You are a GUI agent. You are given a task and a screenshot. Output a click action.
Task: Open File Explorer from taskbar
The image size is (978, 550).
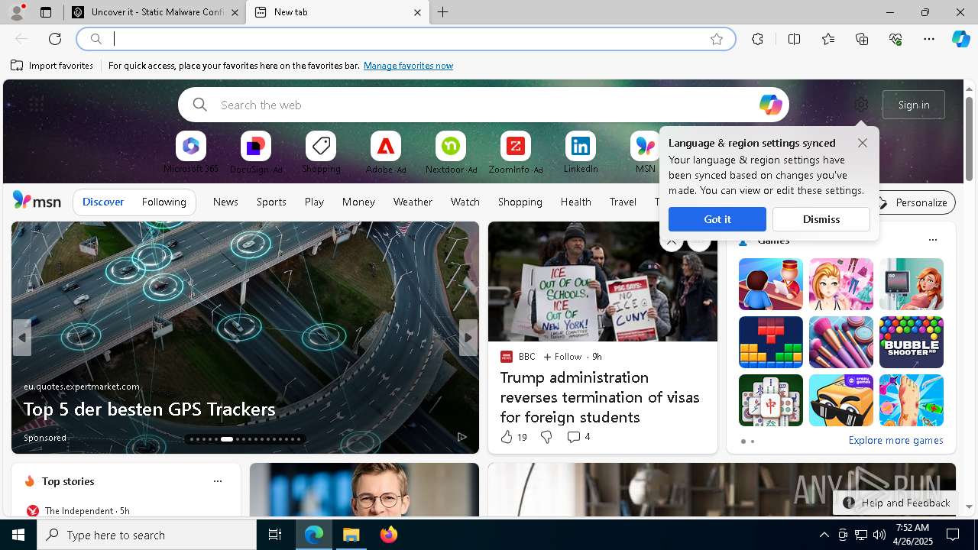351,535
